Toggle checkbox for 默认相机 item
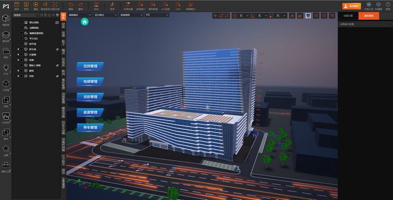Screen dimensions: 393x200 (x=21, y=23)
